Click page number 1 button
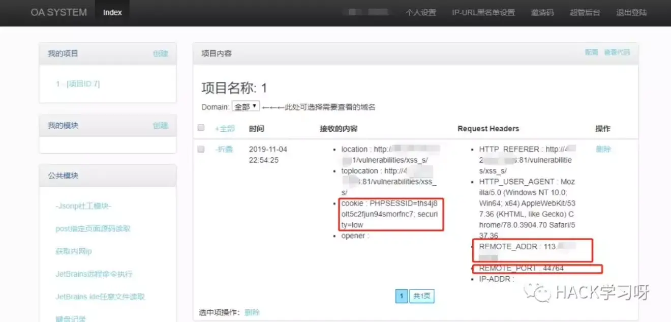 tap(402, 296)
